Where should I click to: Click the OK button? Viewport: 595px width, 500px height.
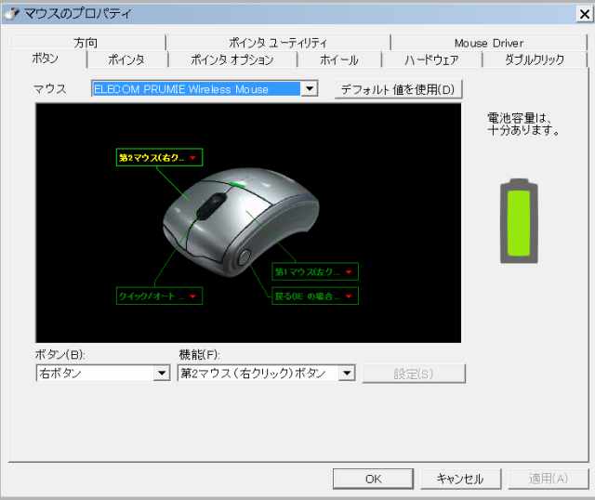point(374,479)
